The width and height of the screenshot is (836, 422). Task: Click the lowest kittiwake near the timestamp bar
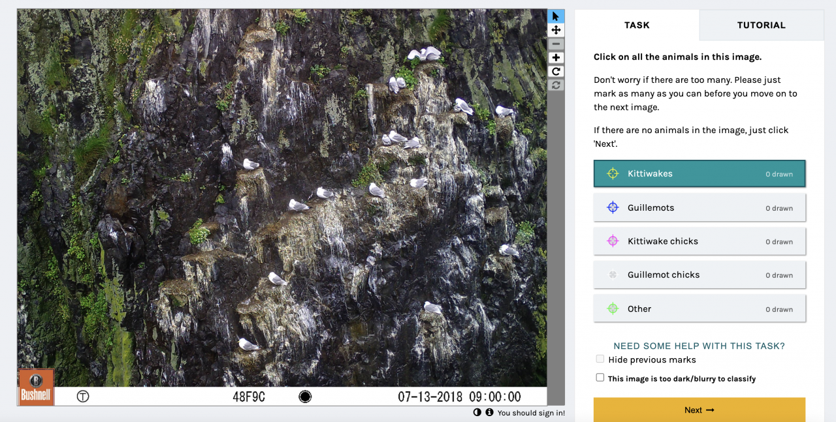248,344
